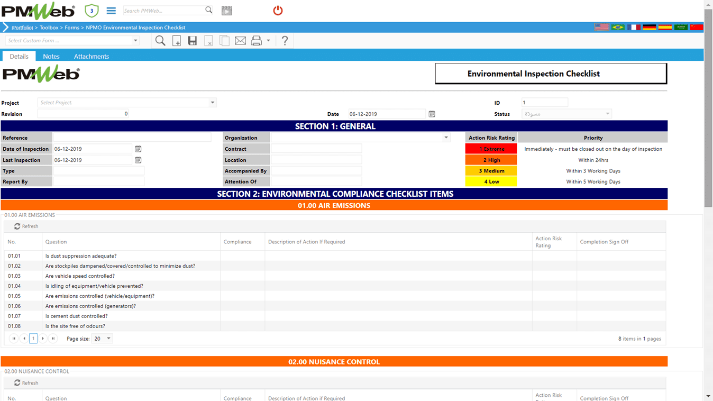This screenshot has height=401, width=713.
Task: Send email with the envelope icon
Action: 240,41
